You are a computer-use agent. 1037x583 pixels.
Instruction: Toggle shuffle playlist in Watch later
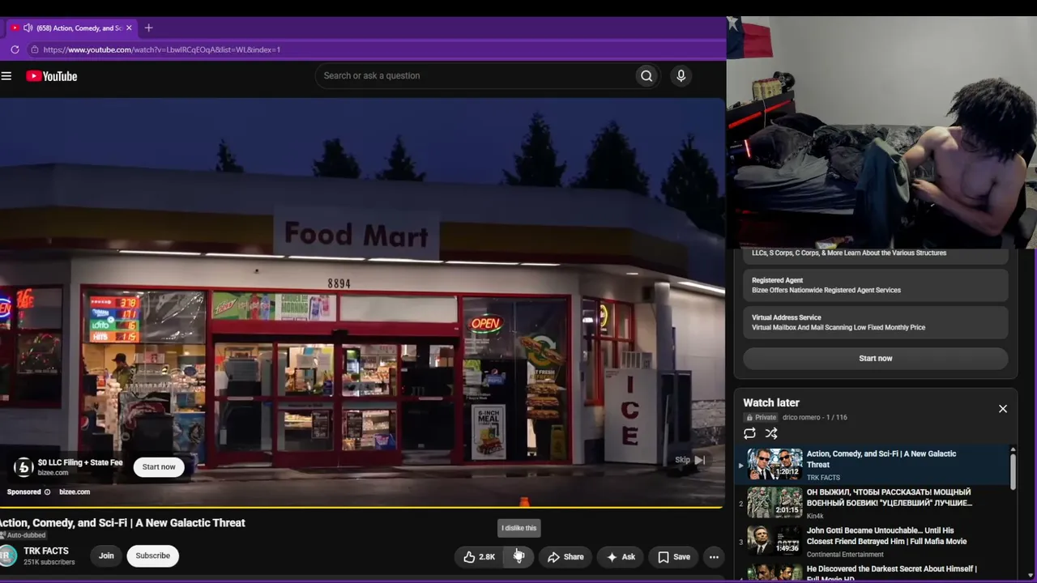click(771, 433)
